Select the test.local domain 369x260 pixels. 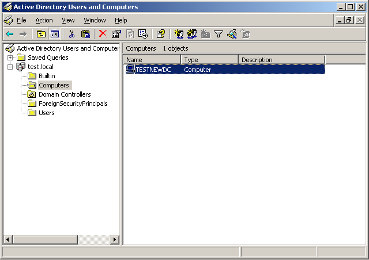click(40, 67)
